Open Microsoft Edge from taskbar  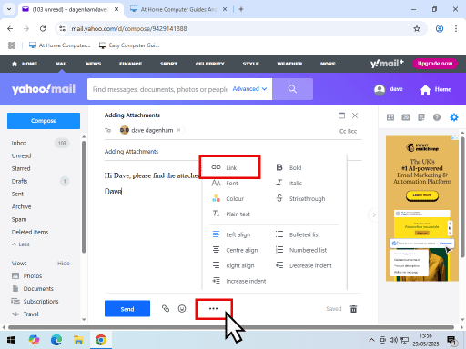click(56, 340)
